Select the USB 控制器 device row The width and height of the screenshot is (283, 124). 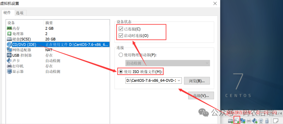pos(58,55)
